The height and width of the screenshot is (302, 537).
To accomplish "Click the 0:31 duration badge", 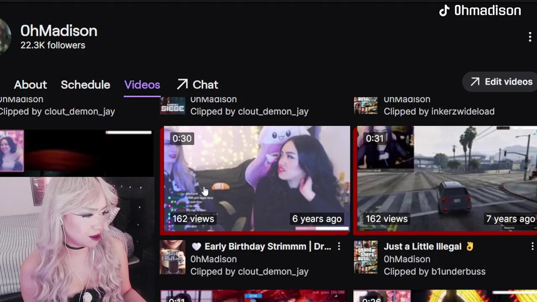I will [x=375, y=138].
